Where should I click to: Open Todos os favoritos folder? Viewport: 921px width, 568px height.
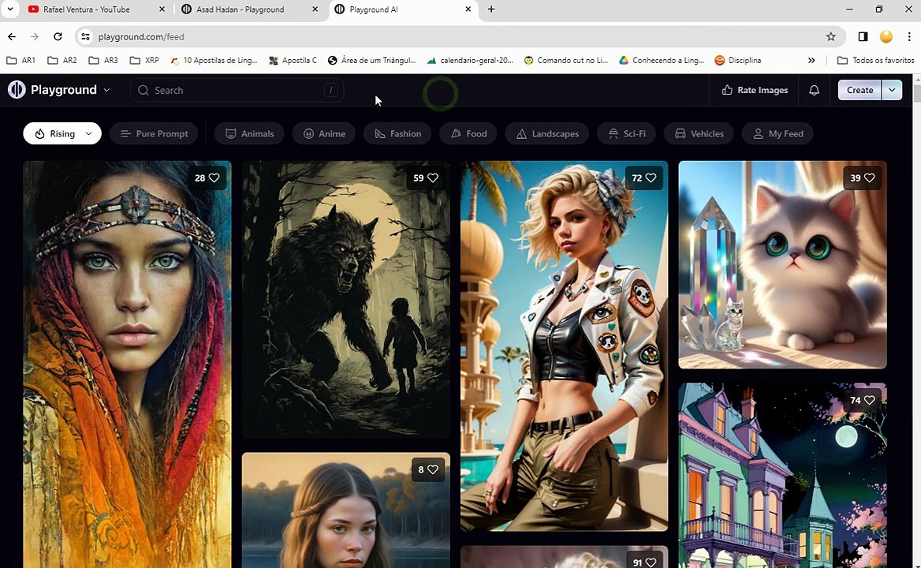point(875,60)
